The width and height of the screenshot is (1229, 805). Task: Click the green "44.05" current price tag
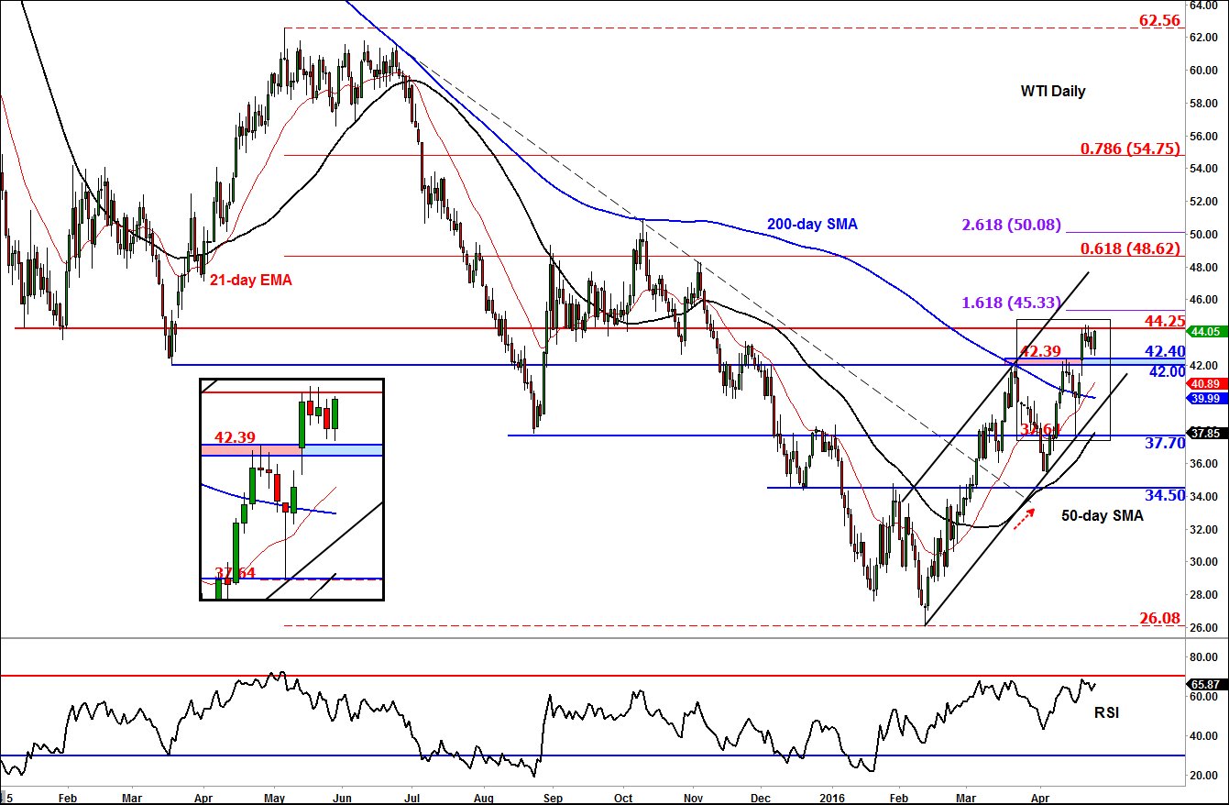(1206, 331)
